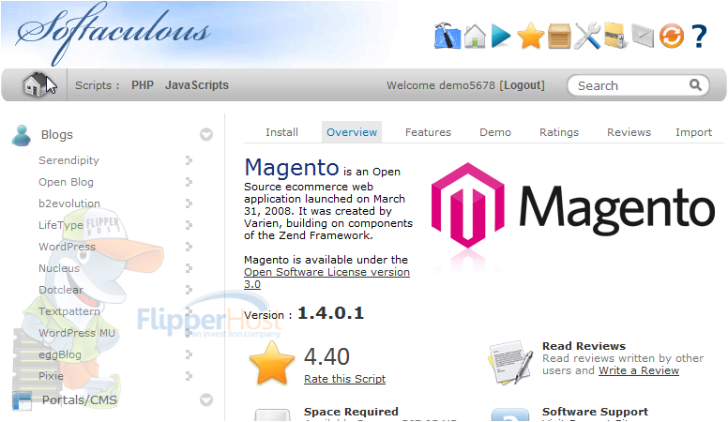Click the arrow icon next to Open Blog
Image resolution: width=728 pixels, height=422 pixels.
pos(189,182)
